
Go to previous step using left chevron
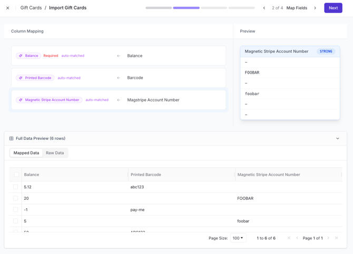(264, 8)
